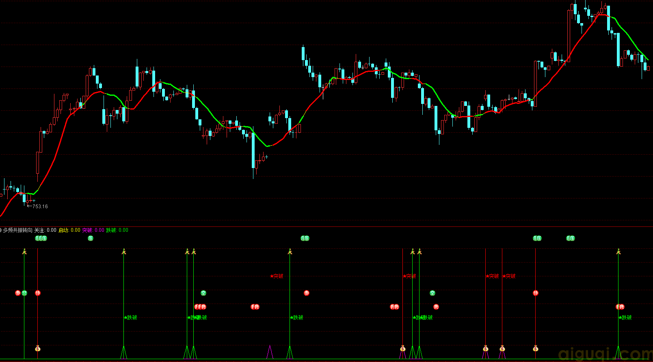Click the rightmost green ★跌破 signal label
Image resolution: width=653 pixels, height=362 pixels.
pyautogui.click(x=625, y=318)
